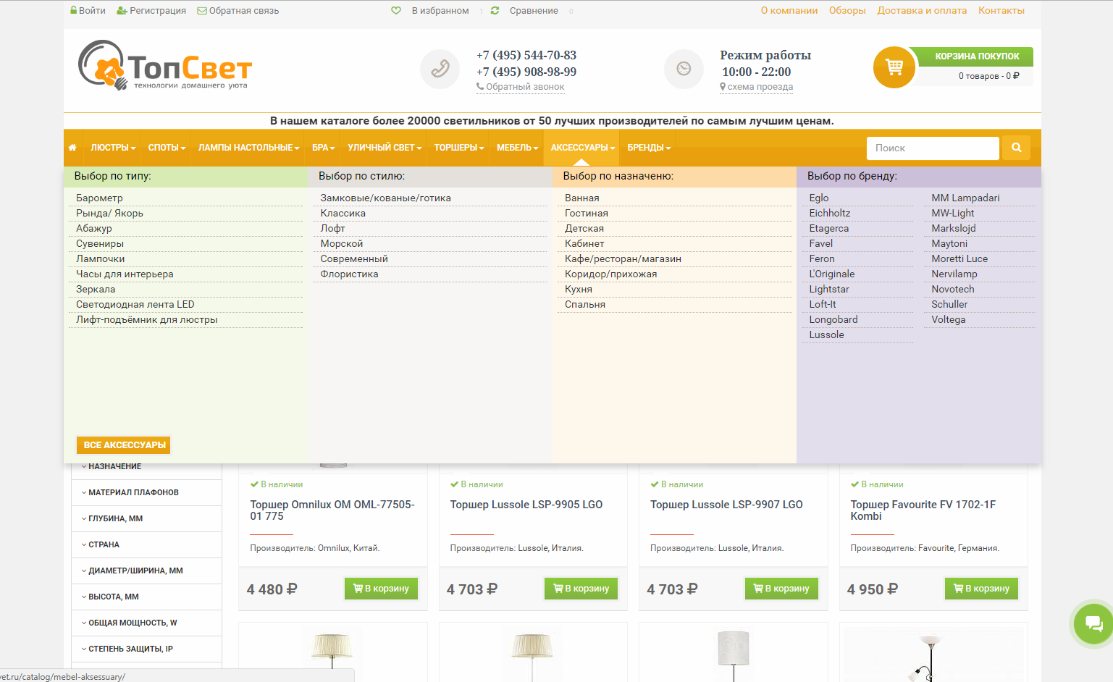Click the clock working hours icon
Screen dimensions: 1113x682
coord(684,69)
